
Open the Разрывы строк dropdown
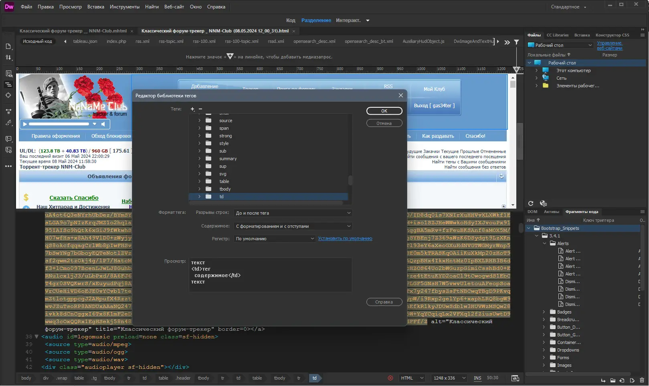293,213
